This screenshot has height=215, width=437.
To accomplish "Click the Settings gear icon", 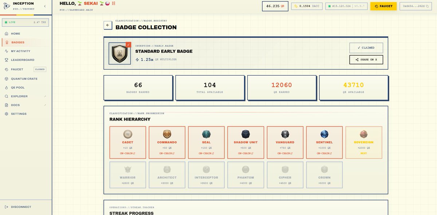I will (x=7, y=114).
